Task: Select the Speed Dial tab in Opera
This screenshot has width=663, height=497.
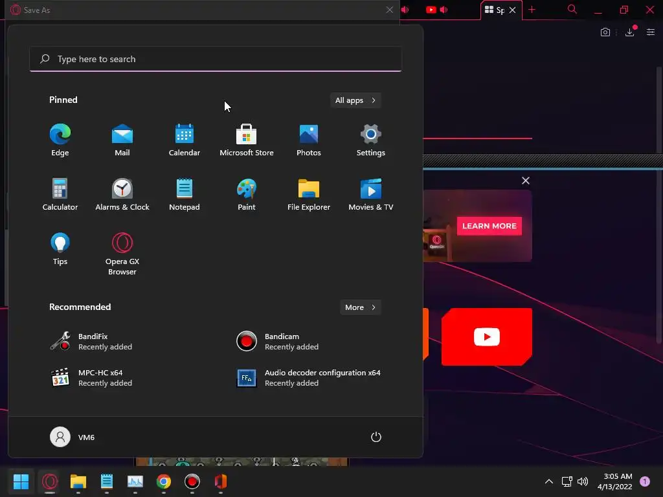Action: tap(495, 10)
